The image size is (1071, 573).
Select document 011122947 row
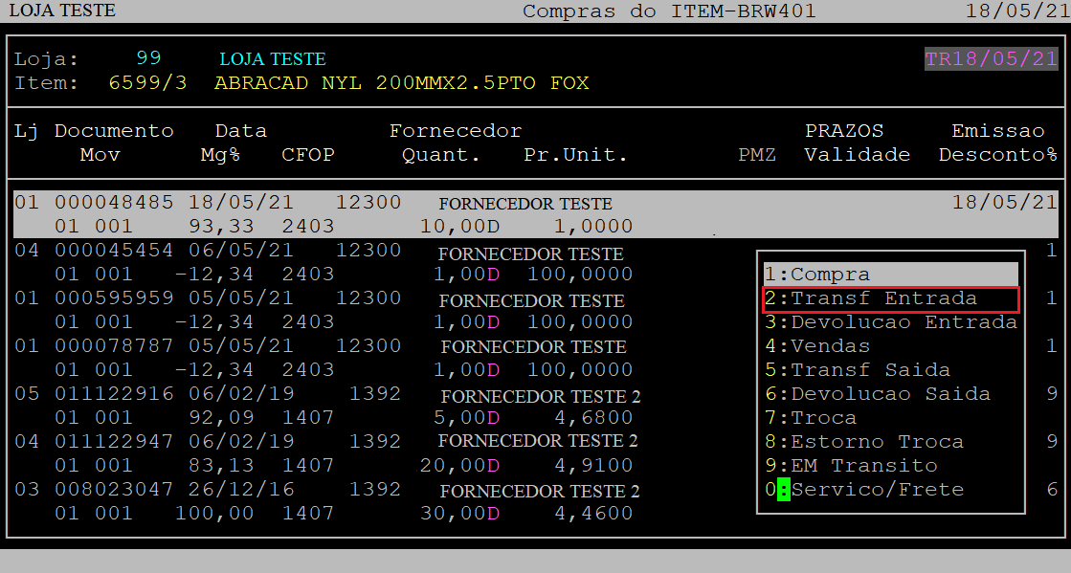point(114,442)
